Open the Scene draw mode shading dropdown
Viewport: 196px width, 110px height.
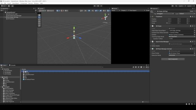point(81,11)
